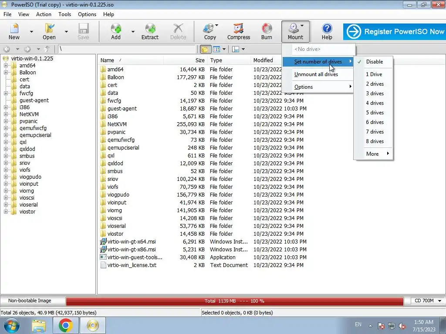Click the up one level icon
This screenshot has height=334, width=446.
[x=47, y=49]
